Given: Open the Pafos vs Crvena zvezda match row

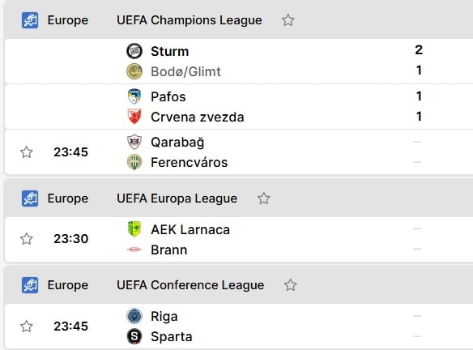Looking at the screenshot, I should coord(239,106).
